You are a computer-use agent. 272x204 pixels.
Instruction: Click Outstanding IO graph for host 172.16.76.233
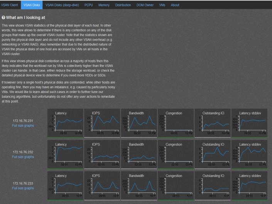[x=212, y=185]
